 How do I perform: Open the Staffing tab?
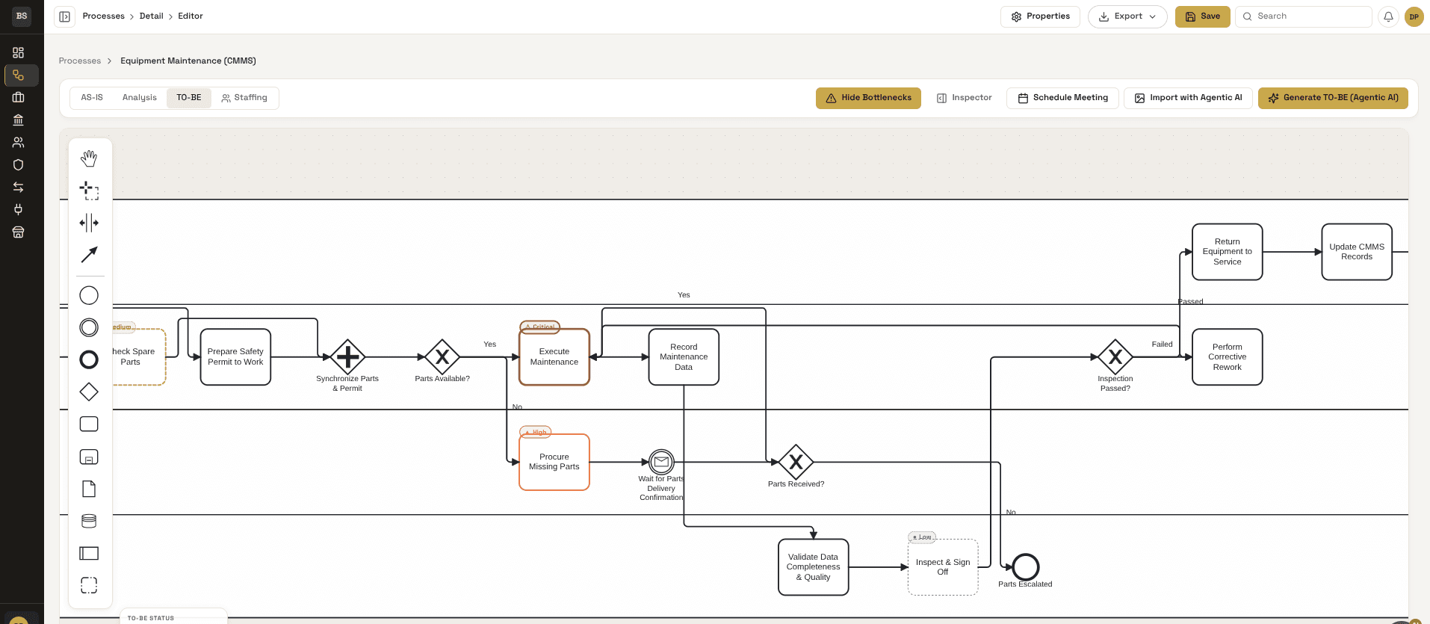(x=244, y=98)
